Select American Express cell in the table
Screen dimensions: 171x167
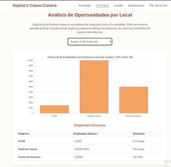pyautogui.click(x=29, y=157)
